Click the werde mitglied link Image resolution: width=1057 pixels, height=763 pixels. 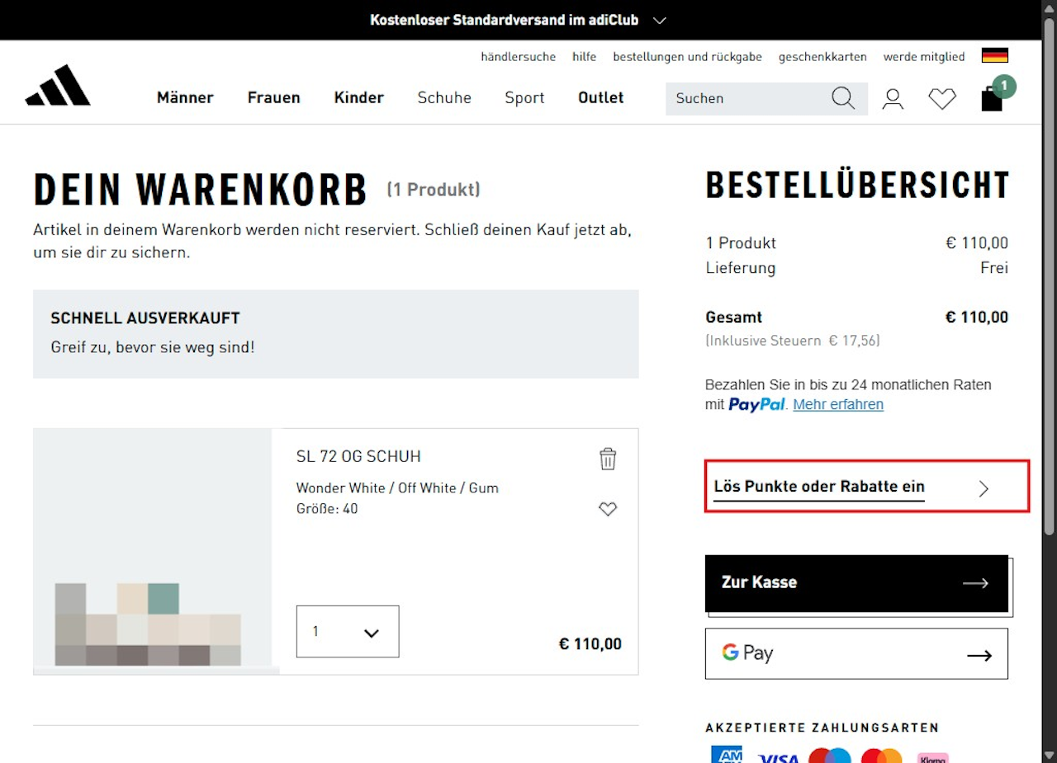pyautogui.click(x=924, y=57)
